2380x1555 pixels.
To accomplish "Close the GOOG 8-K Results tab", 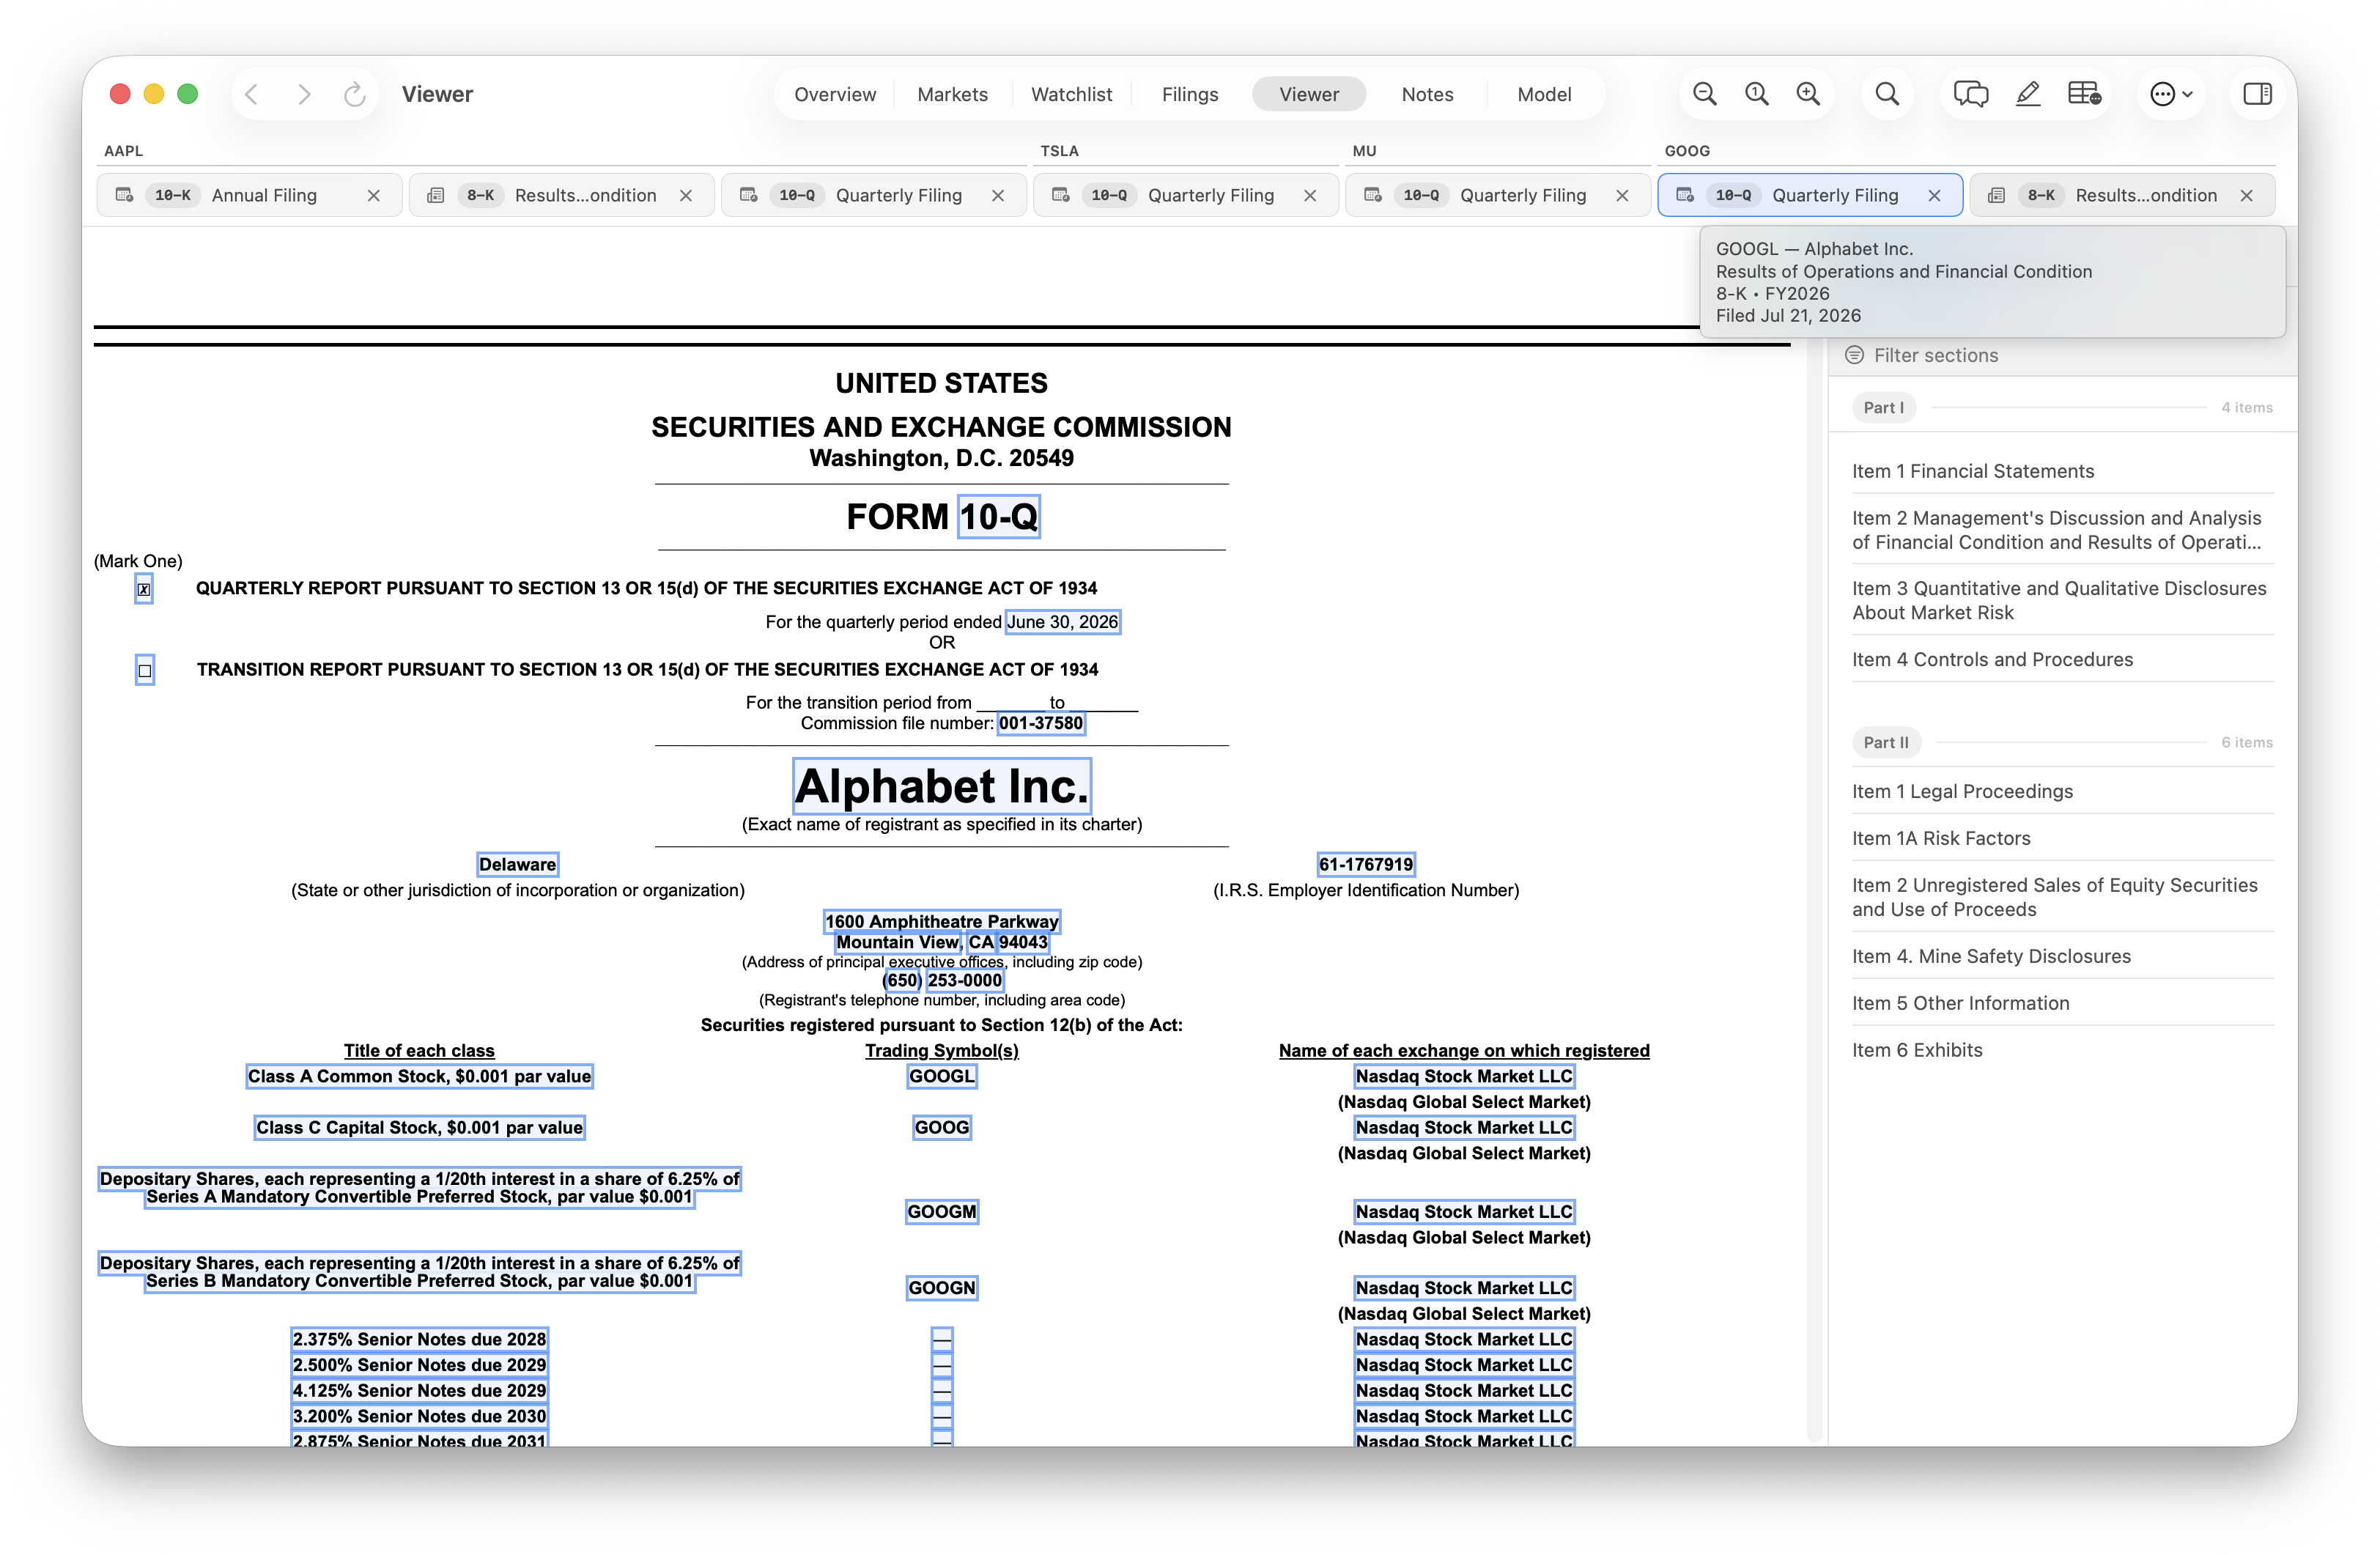I will [x=2247, y=196].
